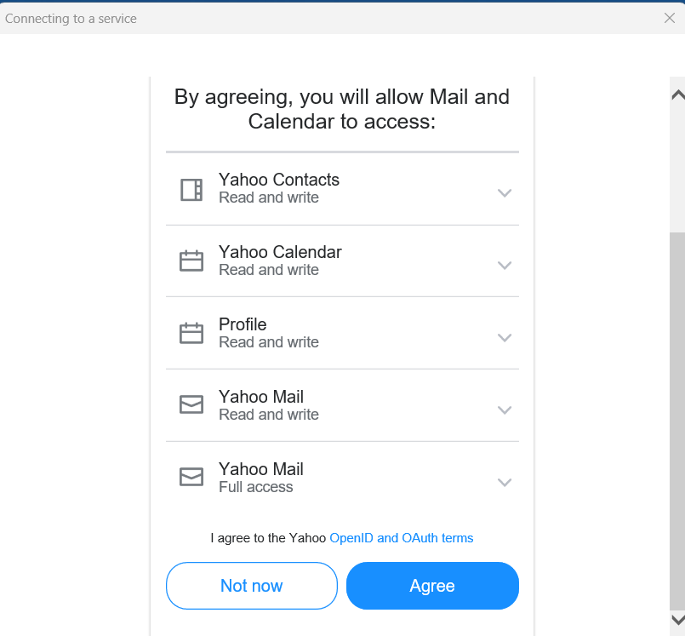Image resolution: width=685 pixels, height=636 pixels.
Task: Click the Not now button
Action: click(251, 586)
